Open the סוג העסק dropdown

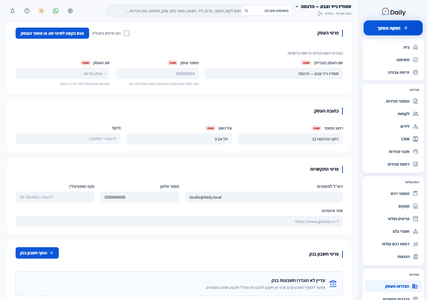pos(62,73)
